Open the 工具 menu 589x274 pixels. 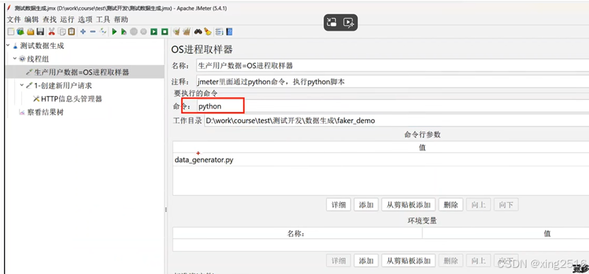click(103, 20)
